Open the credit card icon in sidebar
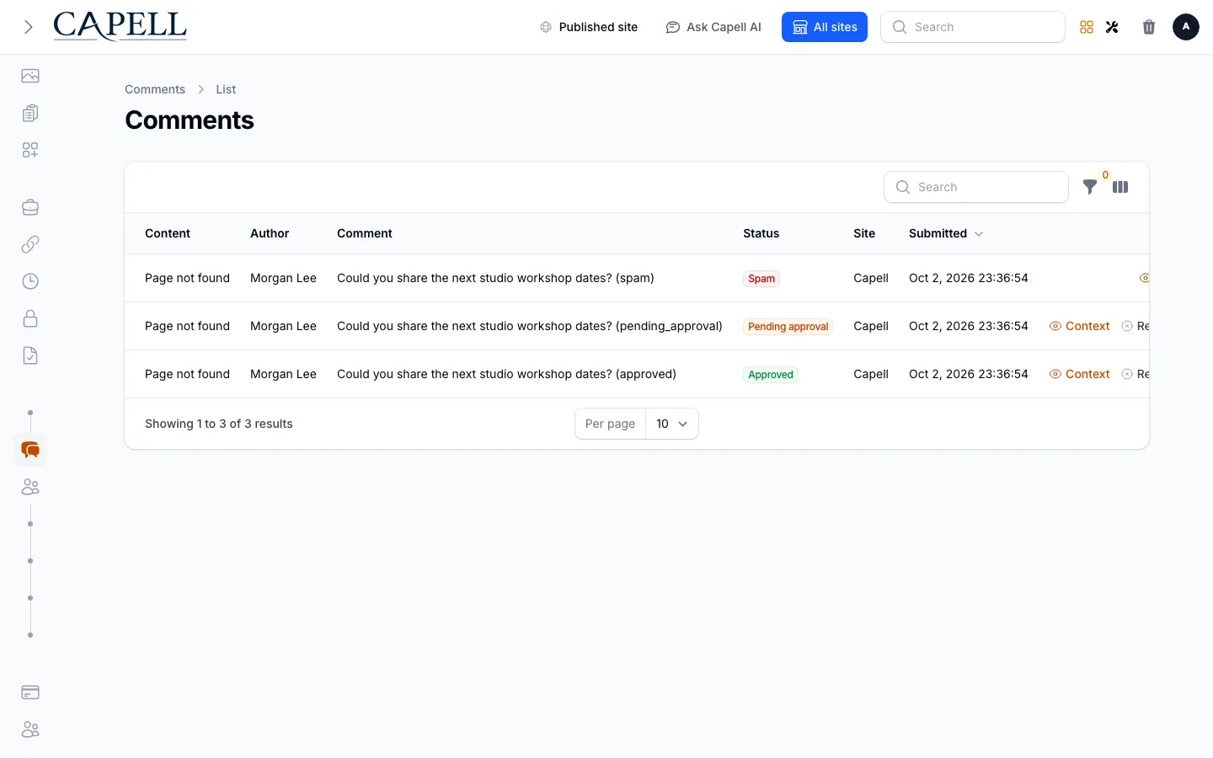This screenshot has width=1213, height=758. 30,692
